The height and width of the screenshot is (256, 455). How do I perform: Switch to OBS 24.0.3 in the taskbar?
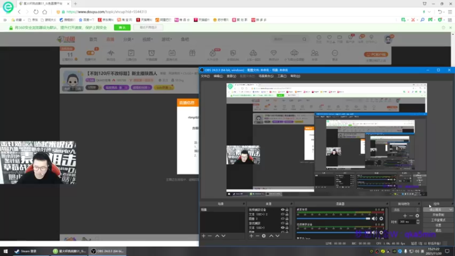[x=107, y=251]
